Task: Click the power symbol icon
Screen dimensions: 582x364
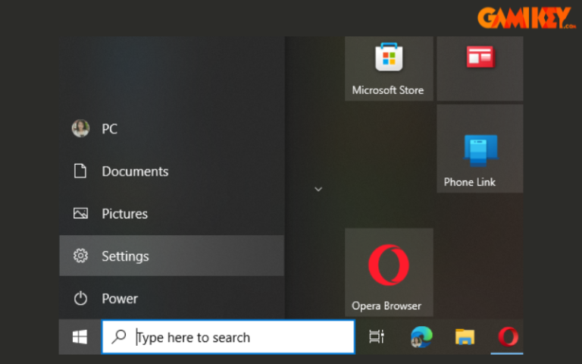Action: click(x=80, y=298)
